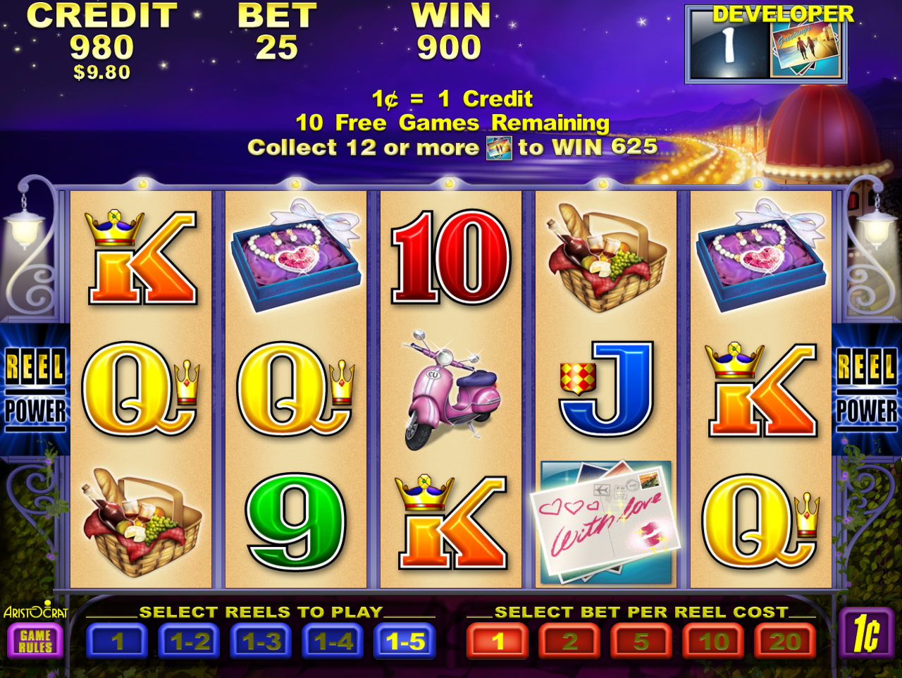902x678 pixels.
Task: Click the purple 1¢ denomination button
Action: 867,633
